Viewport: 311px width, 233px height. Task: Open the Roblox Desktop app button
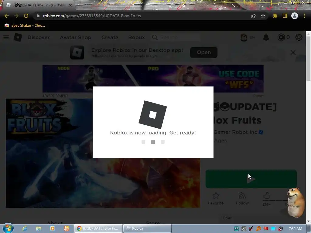204,52
